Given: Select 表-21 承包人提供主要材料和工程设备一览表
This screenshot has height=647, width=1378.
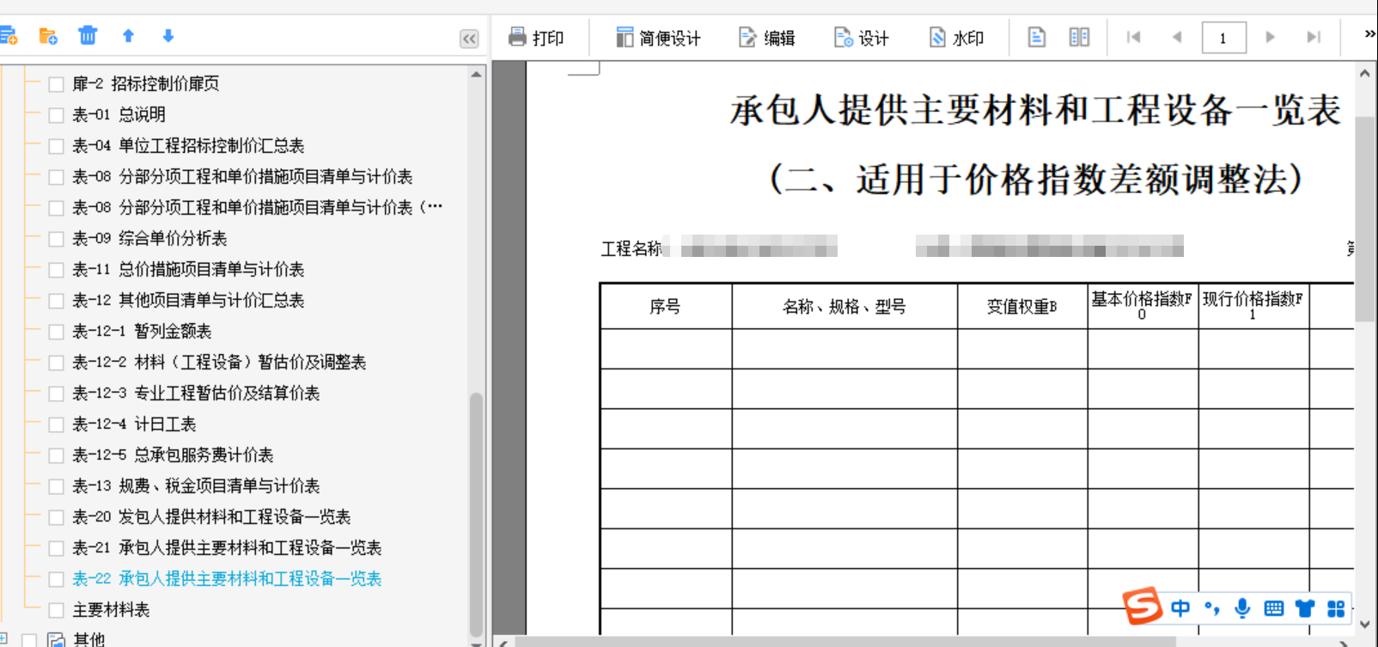Looking at the screenshot, I should 227,547.
